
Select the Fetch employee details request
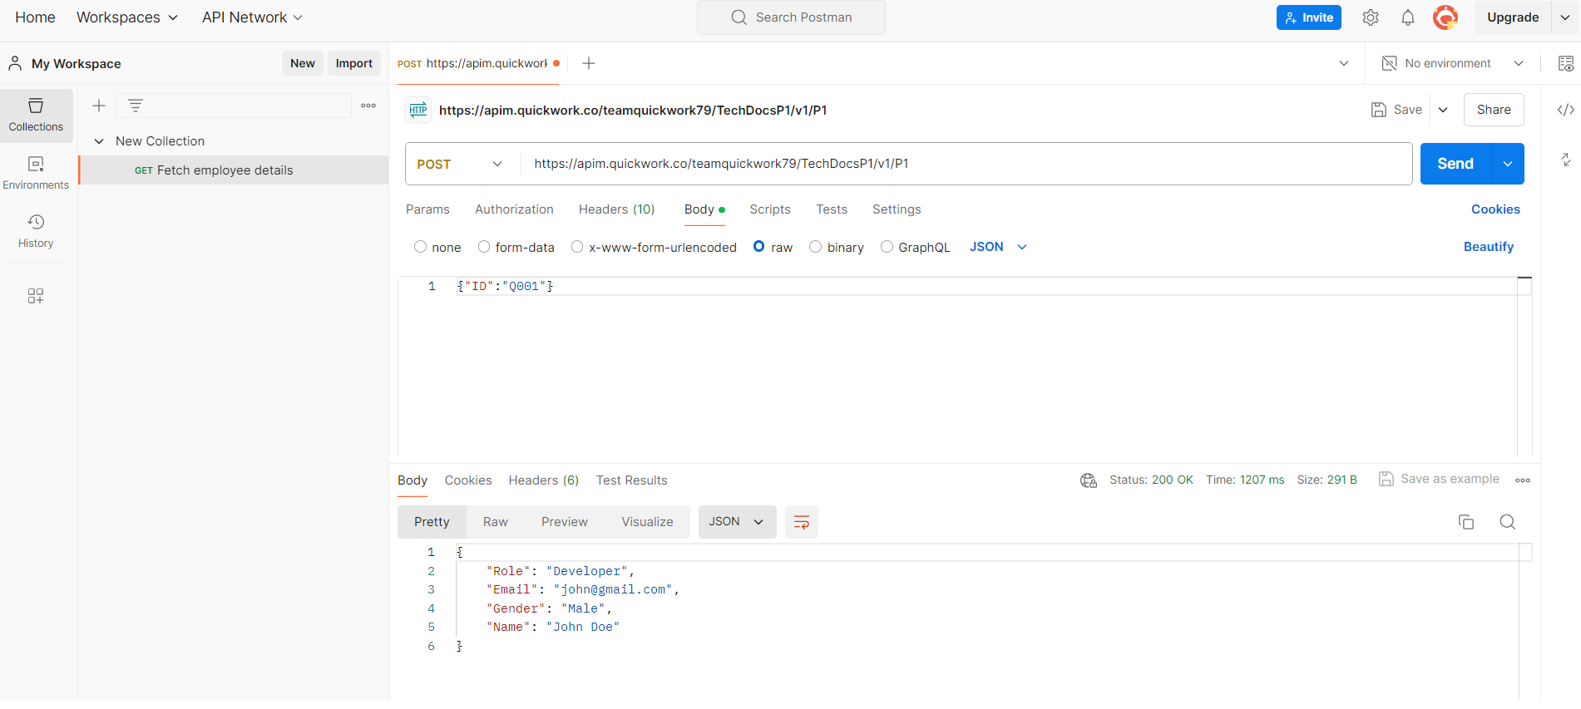234,170
